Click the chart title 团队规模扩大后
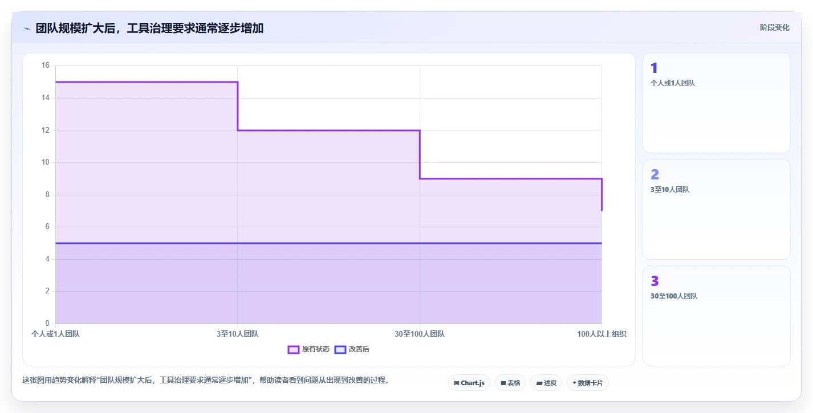Viewport: 813px width, 413px height. tap(149, 28)
